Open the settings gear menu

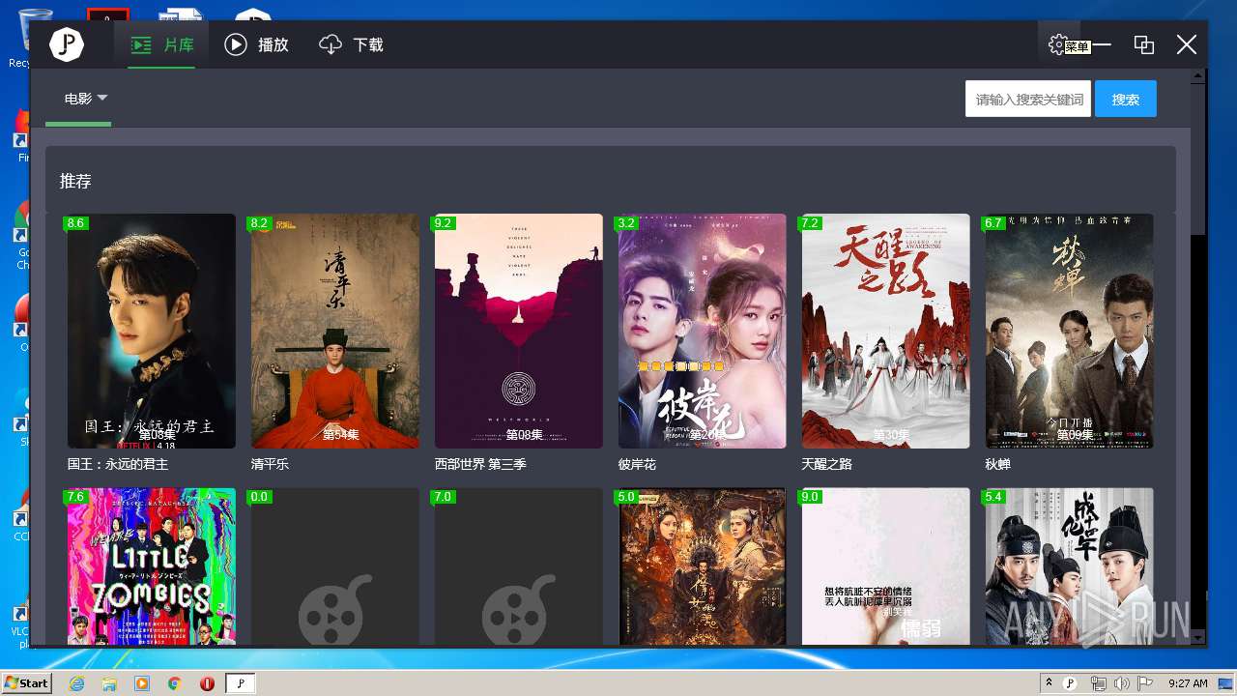pos(1058,44)
